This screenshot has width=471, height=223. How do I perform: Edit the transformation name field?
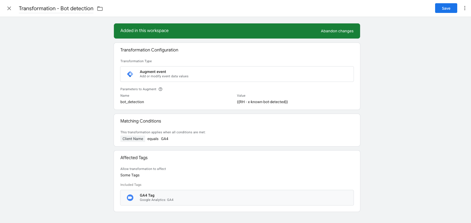pyautogui.click(x=56, y=9)
